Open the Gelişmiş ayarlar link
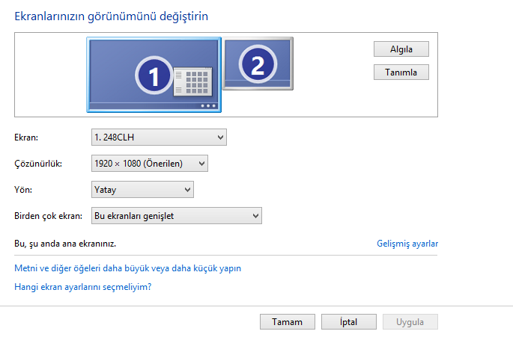 coord(407,244)
